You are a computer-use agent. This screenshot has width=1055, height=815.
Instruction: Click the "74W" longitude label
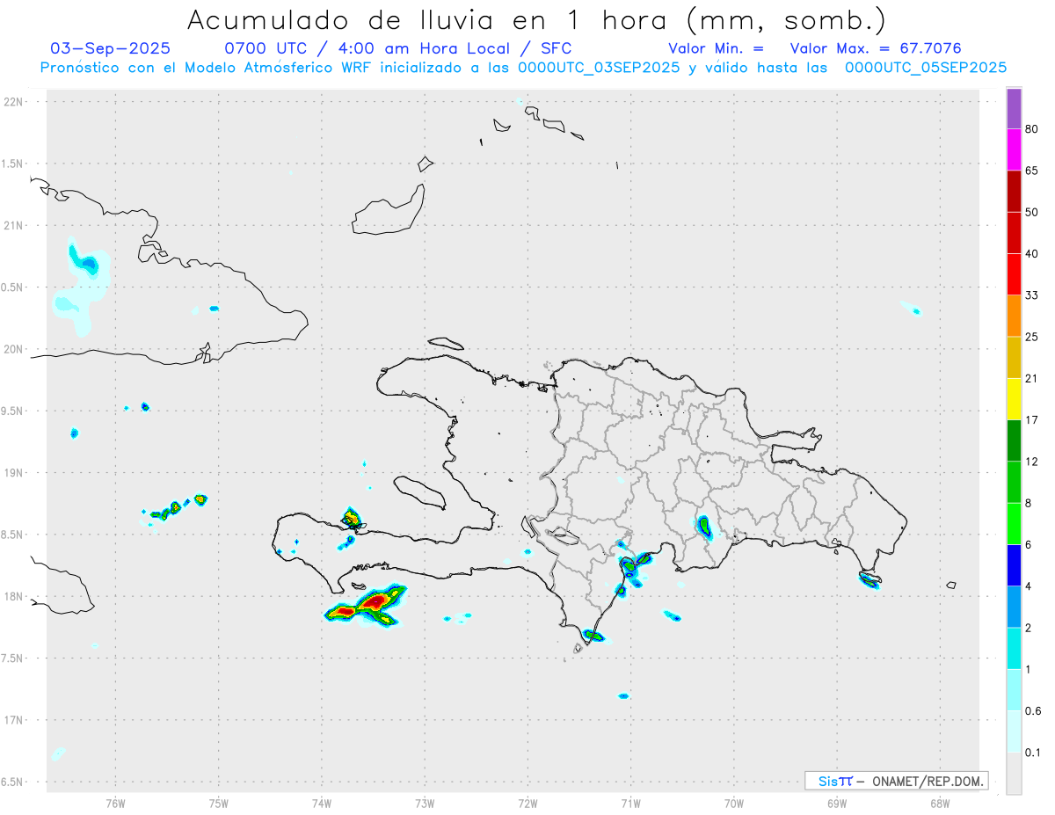point(321,803)
